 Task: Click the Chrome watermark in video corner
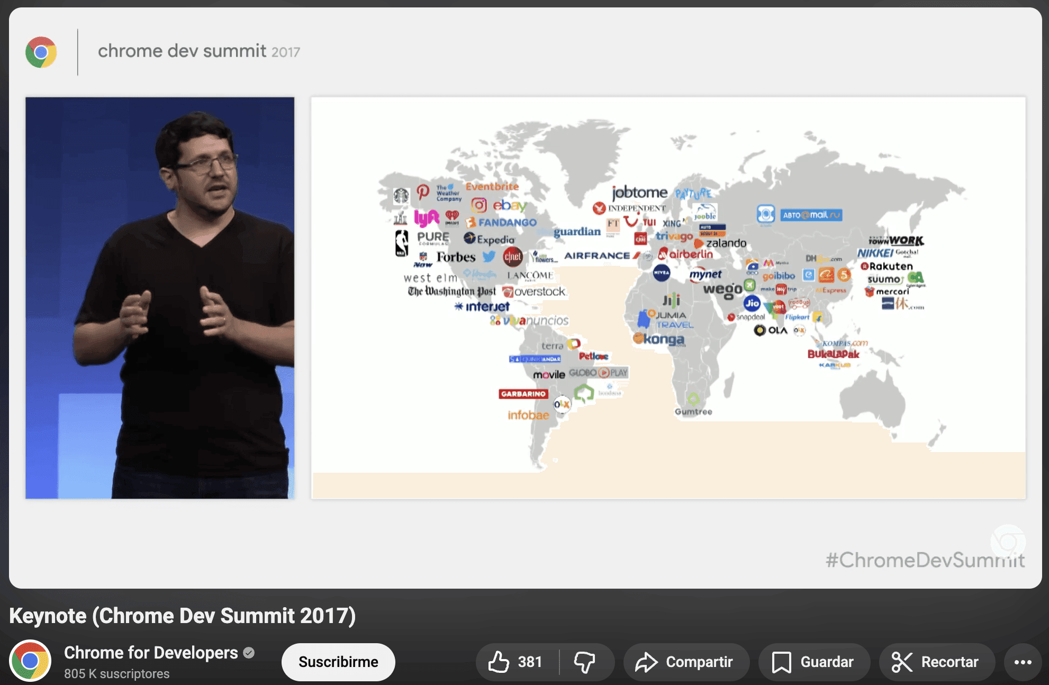pos(1008,542)
